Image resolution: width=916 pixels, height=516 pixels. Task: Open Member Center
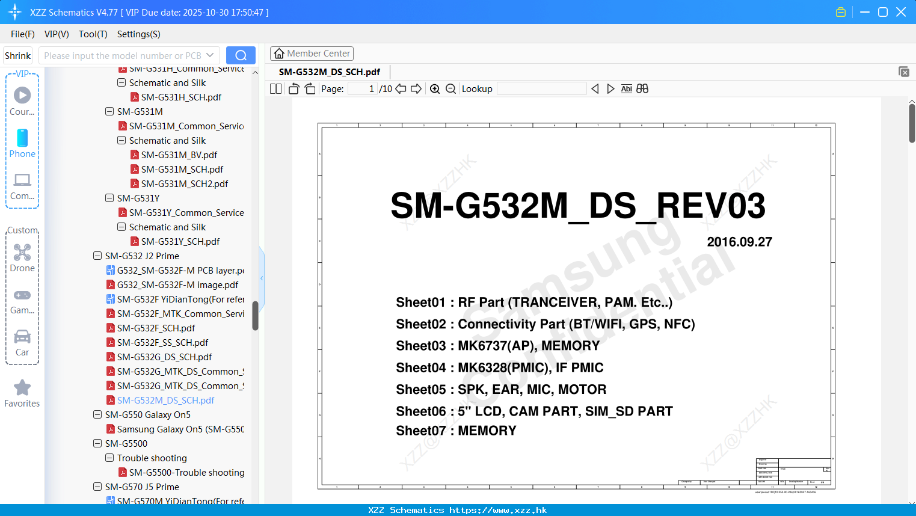[312, 54]
